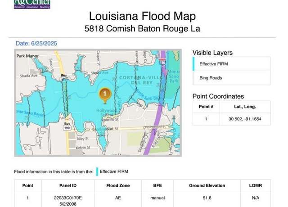Click the Louisiana Flood Map title
288x207 pixels.
click(x=142, y=17)
